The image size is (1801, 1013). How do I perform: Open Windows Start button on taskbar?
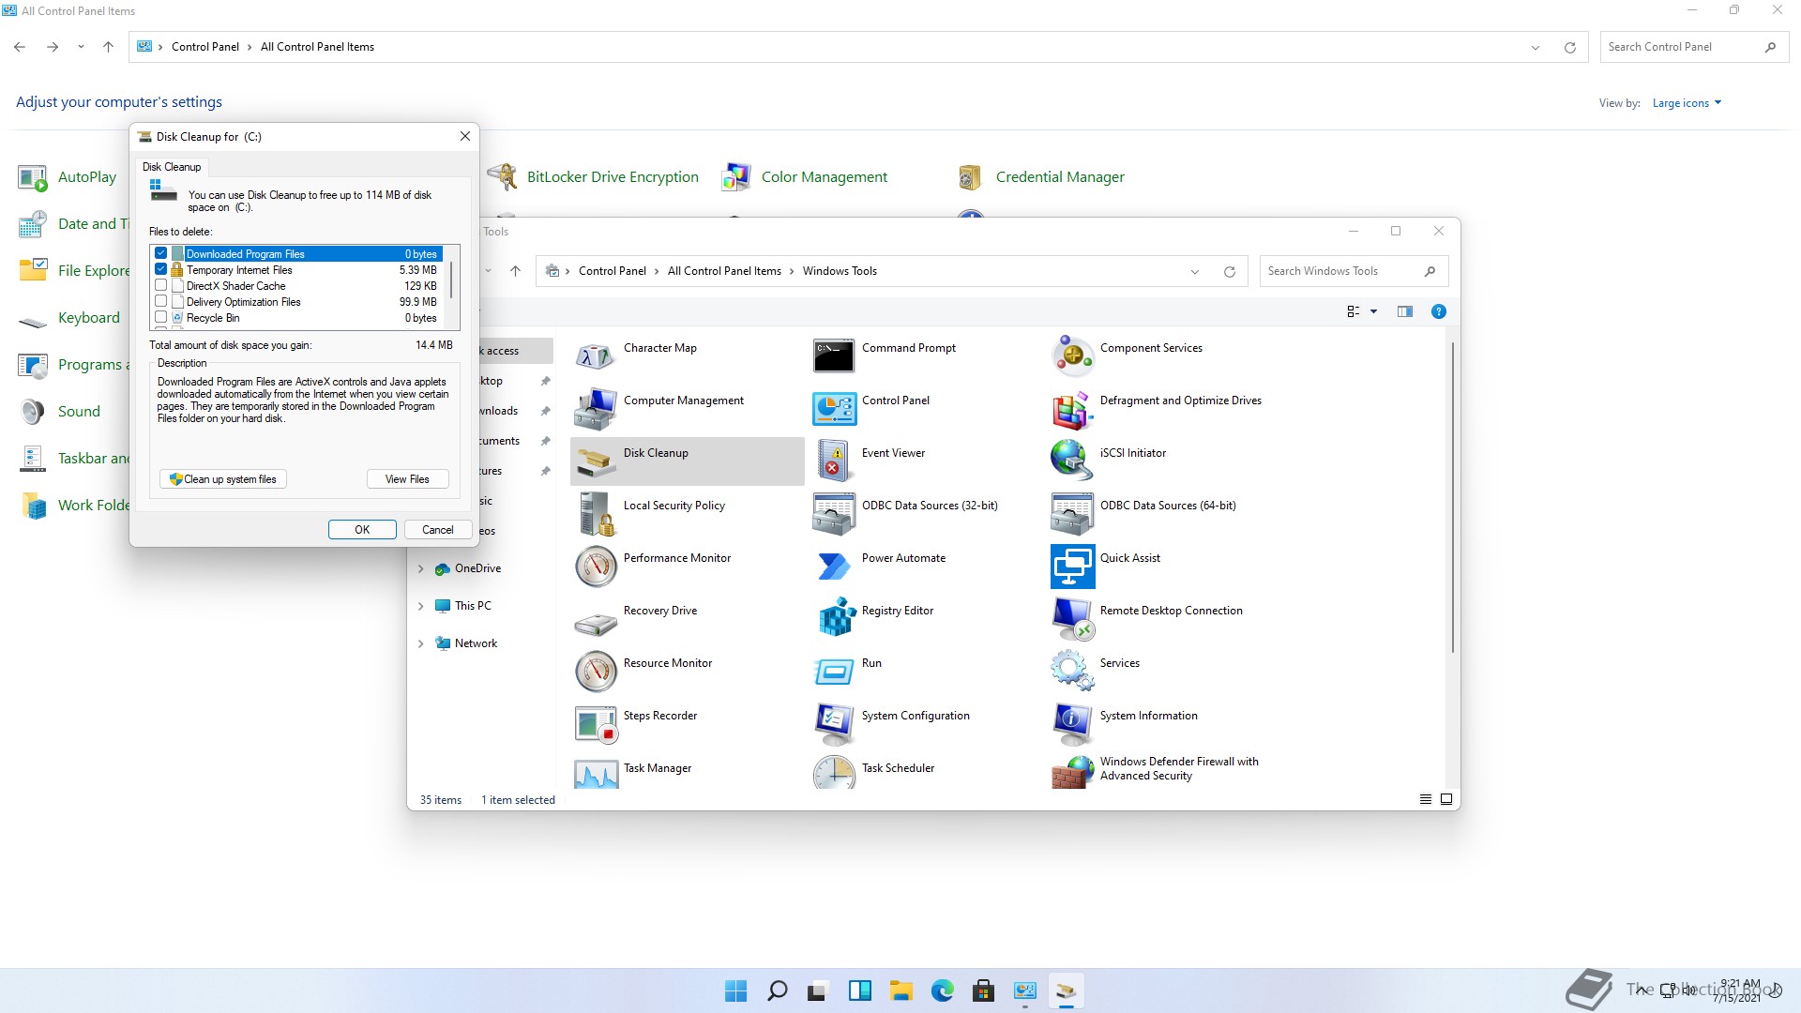(736, 990)
